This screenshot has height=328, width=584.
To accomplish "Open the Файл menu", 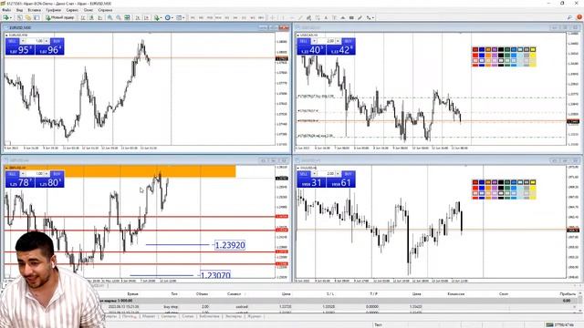I will (6, 10).
